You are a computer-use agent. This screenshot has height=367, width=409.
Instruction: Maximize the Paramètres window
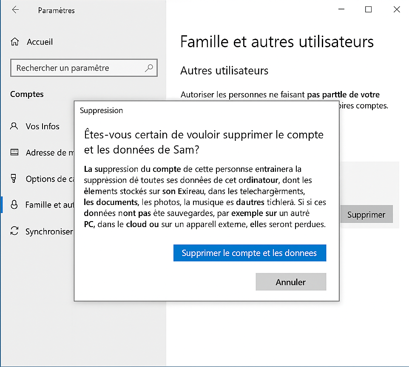pos(368,9)
